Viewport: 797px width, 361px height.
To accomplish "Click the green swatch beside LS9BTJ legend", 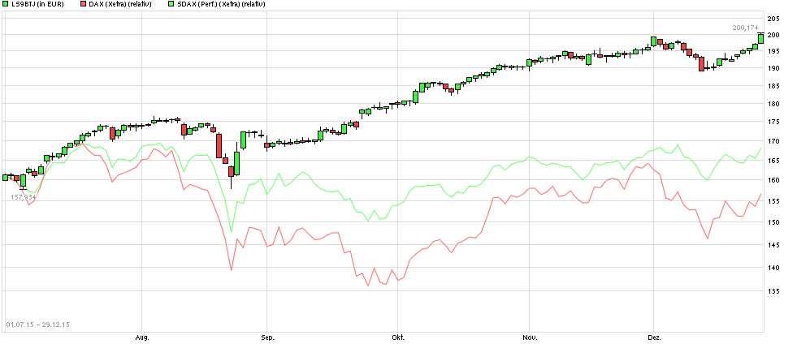I will (x=6, y=5).
